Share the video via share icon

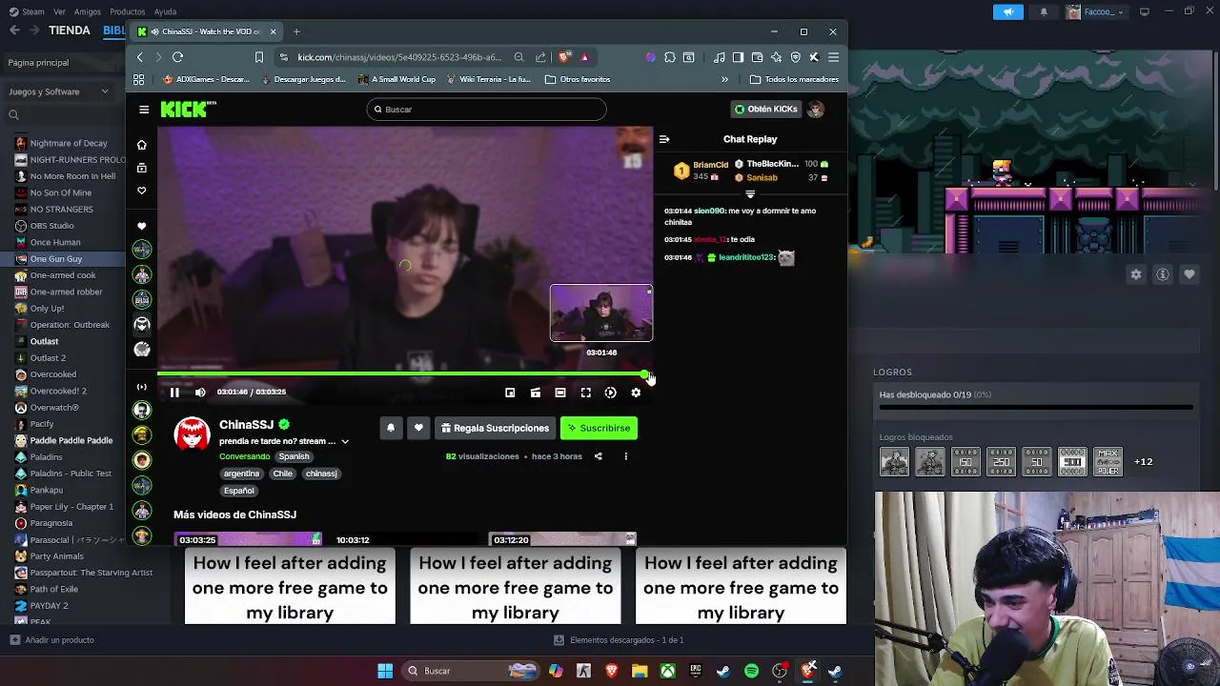coord(599,456)
